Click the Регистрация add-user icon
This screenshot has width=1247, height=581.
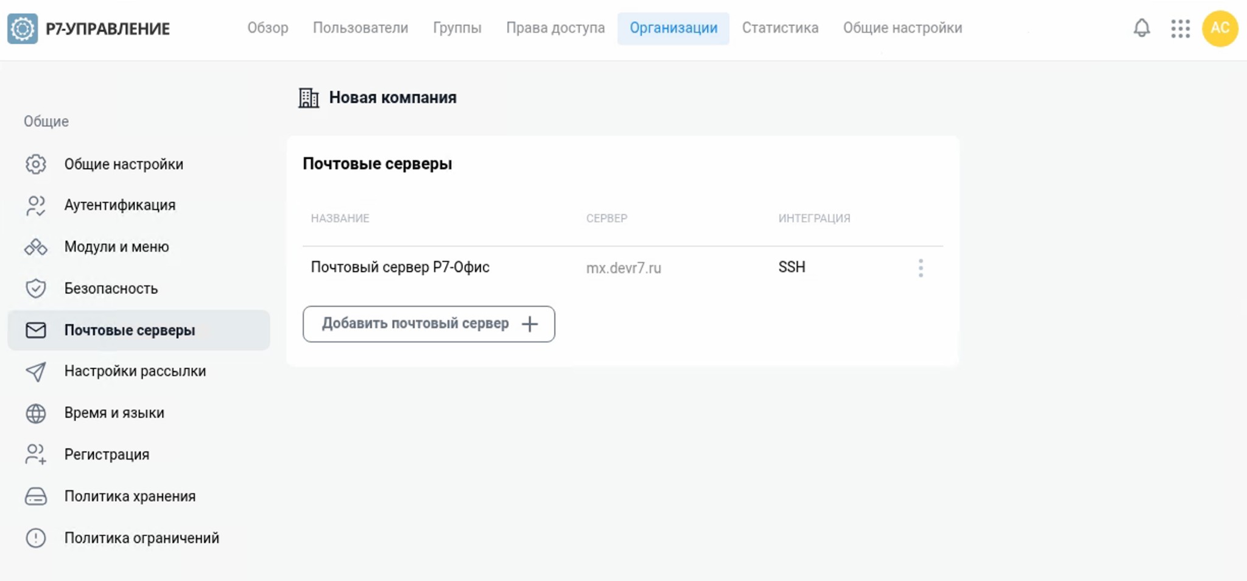(36, 455)
